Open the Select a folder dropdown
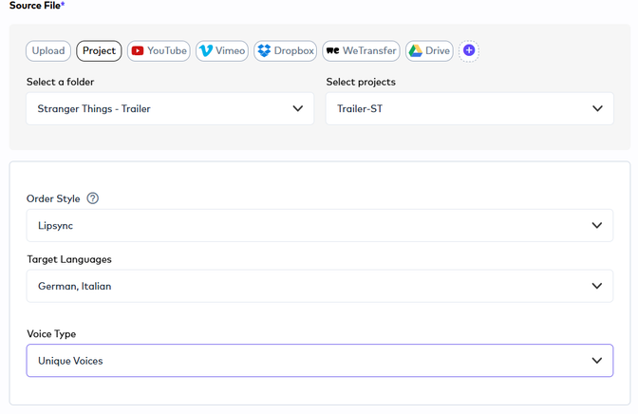Screen dimensions: 638x414 [170, 108]
